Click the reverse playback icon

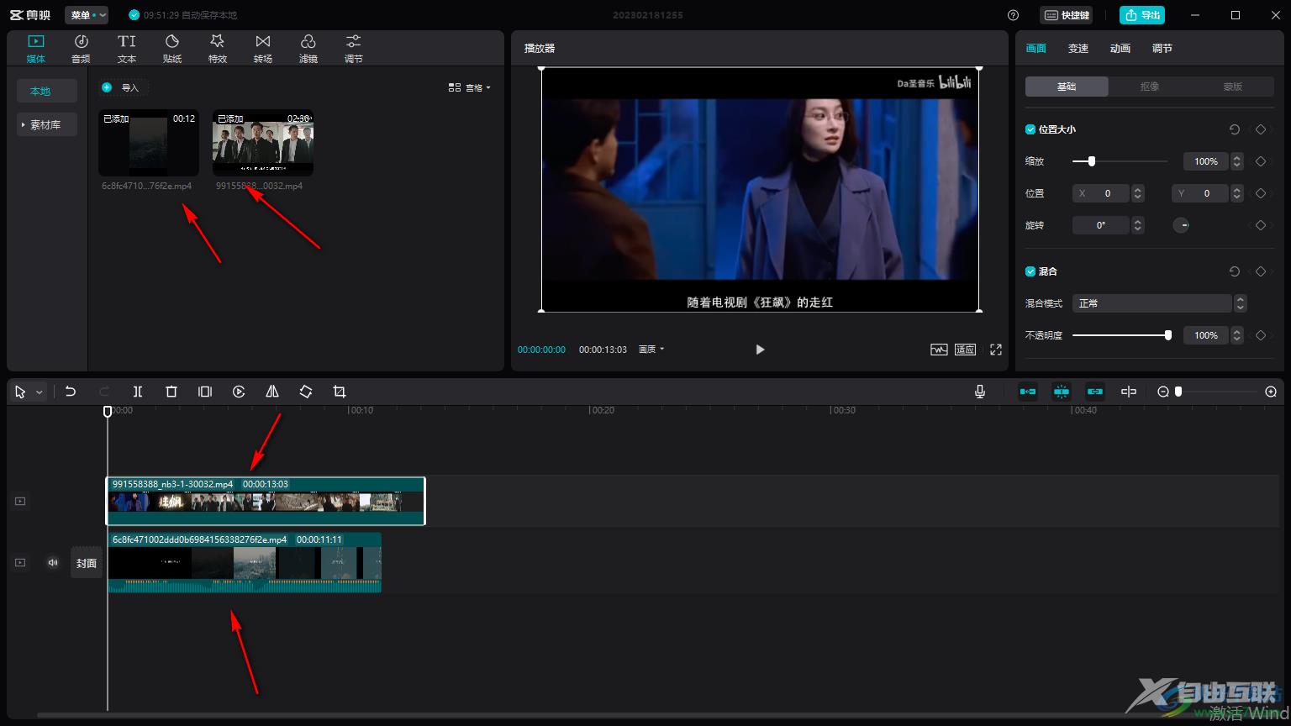tap(239, 392)
